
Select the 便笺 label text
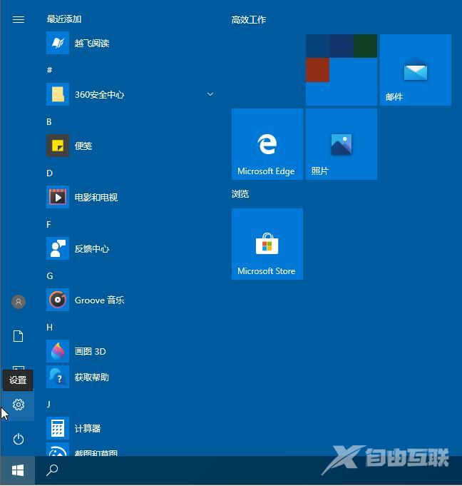(x=83, y=146)
